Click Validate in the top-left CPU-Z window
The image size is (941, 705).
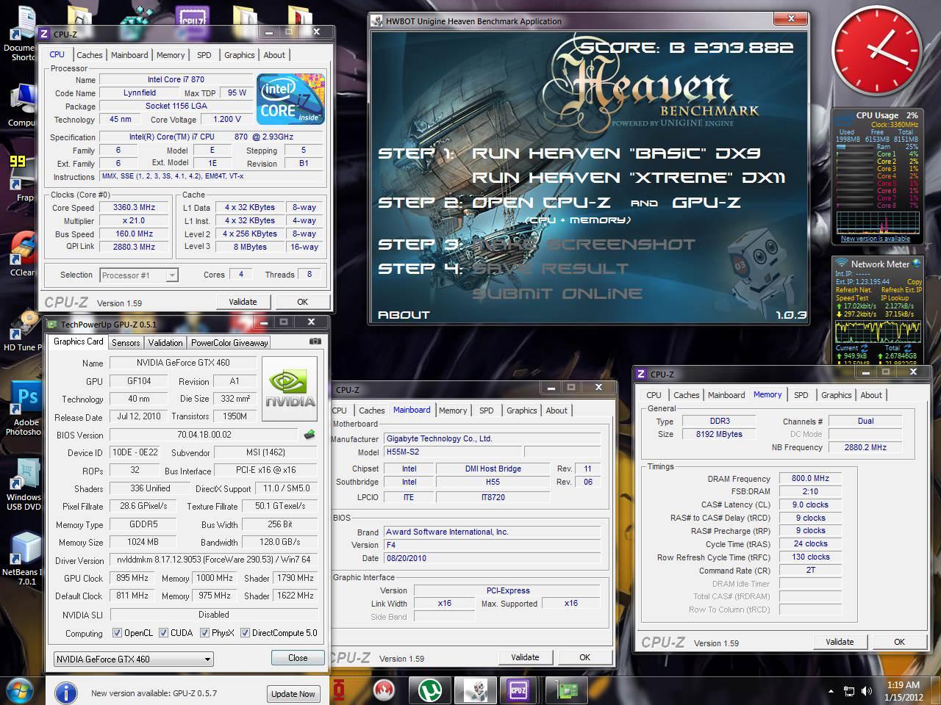click(x=243, y=302)
